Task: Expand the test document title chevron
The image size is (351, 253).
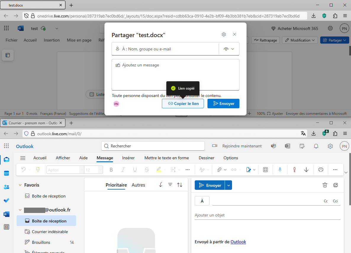Action: [x=57, y=28]
